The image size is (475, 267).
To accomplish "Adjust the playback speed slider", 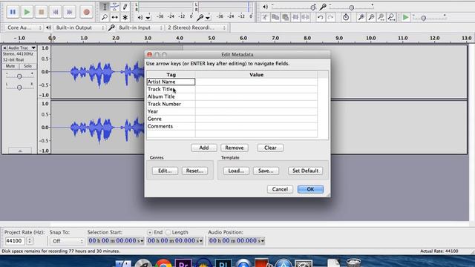I will point(424,18).
